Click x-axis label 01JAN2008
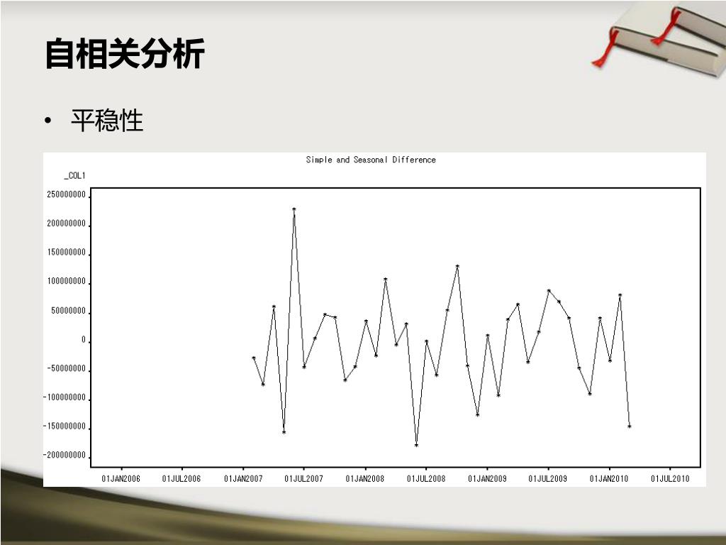Image resolution: width=726 pixels, height=545 pixels. coord(365,479)
